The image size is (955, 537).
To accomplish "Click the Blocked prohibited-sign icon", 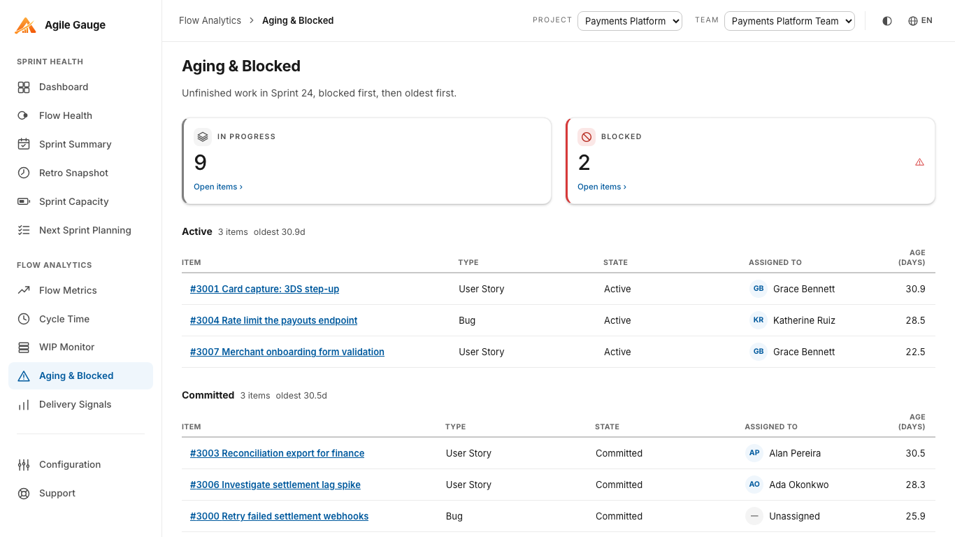I will pyautogui.click(x=587, y=137).
